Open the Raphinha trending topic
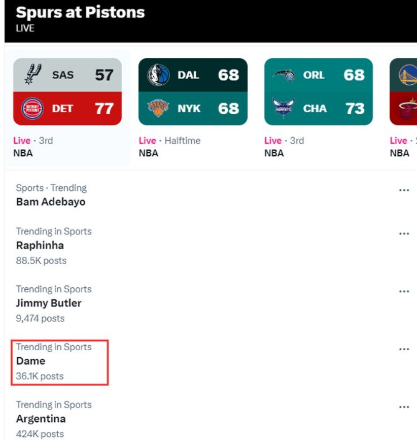This screenshot has height=440, width=417. [x=40, y=246]
